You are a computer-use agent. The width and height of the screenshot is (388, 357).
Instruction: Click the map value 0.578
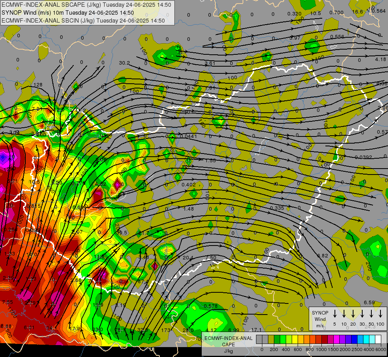coord(210,306)
